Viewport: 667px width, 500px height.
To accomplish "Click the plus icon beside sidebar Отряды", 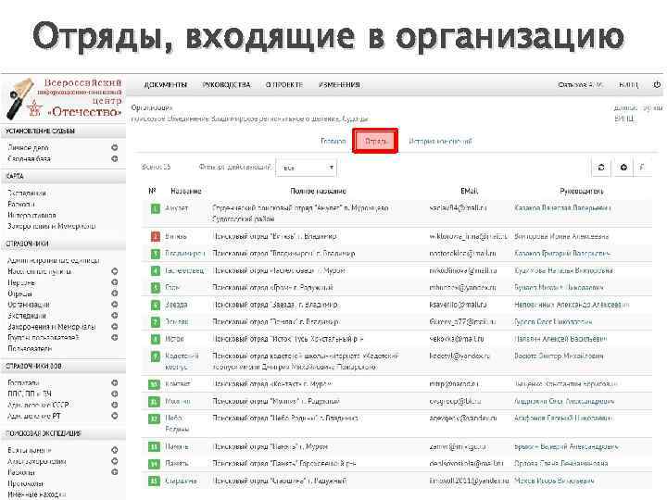I will pyautogui.click(x=115, y=294).
